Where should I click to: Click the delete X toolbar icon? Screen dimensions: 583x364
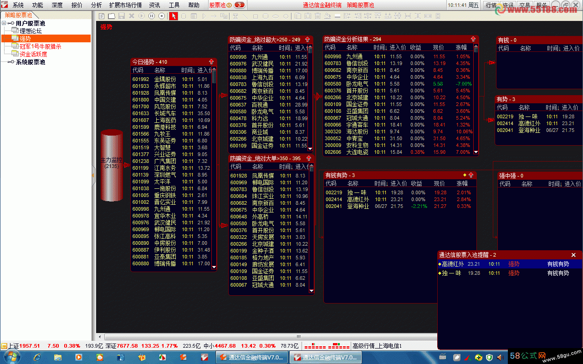[x=132, y=16]
